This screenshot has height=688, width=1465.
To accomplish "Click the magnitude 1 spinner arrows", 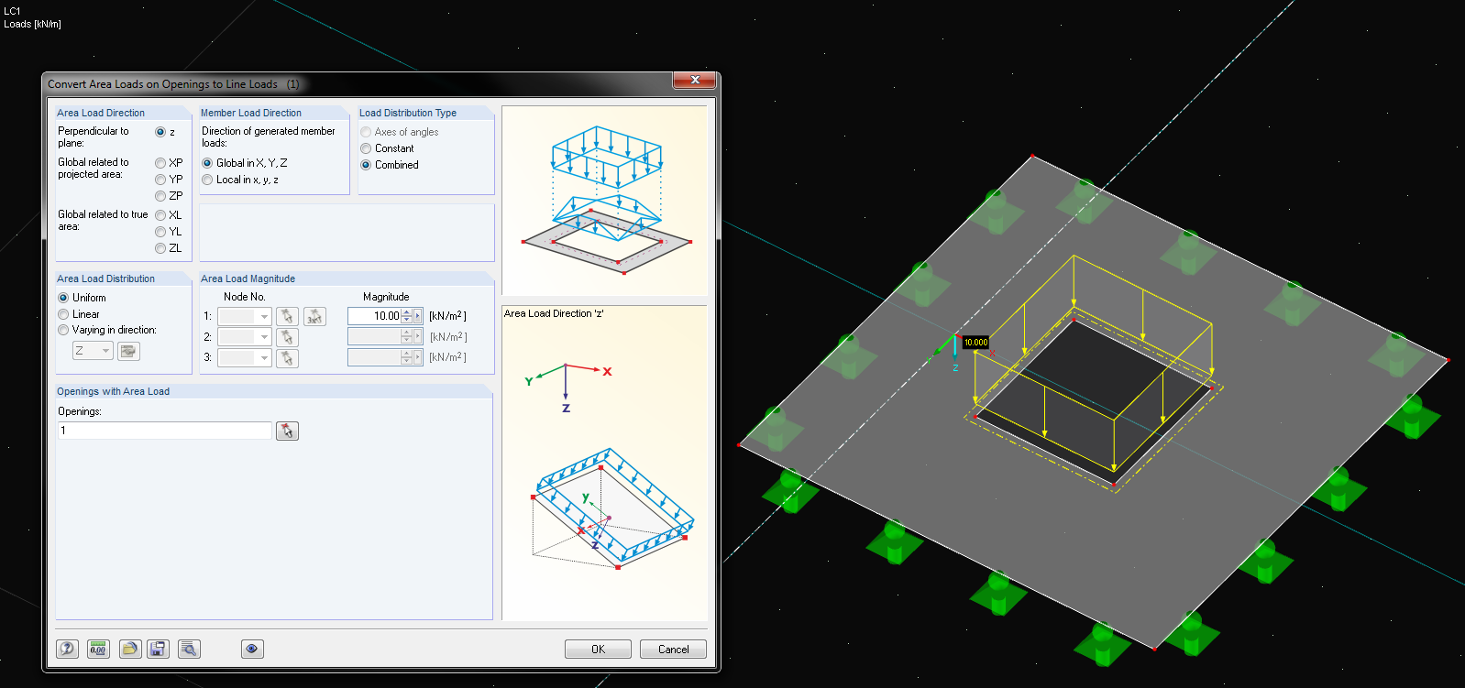I will [407, 316].
